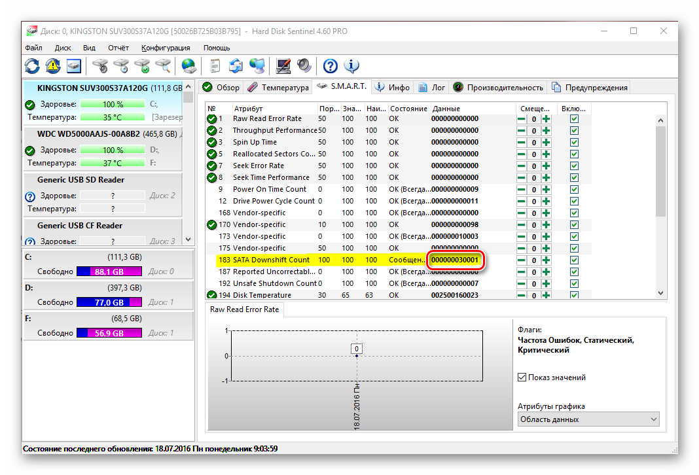
Task: Click plus offset for Unsafe Shutdown Count row
Action: click(546, 284)
